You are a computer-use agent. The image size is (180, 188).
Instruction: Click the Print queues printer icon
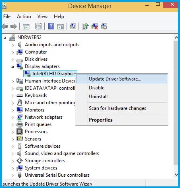pyautogui.click(x=20, y=124)
